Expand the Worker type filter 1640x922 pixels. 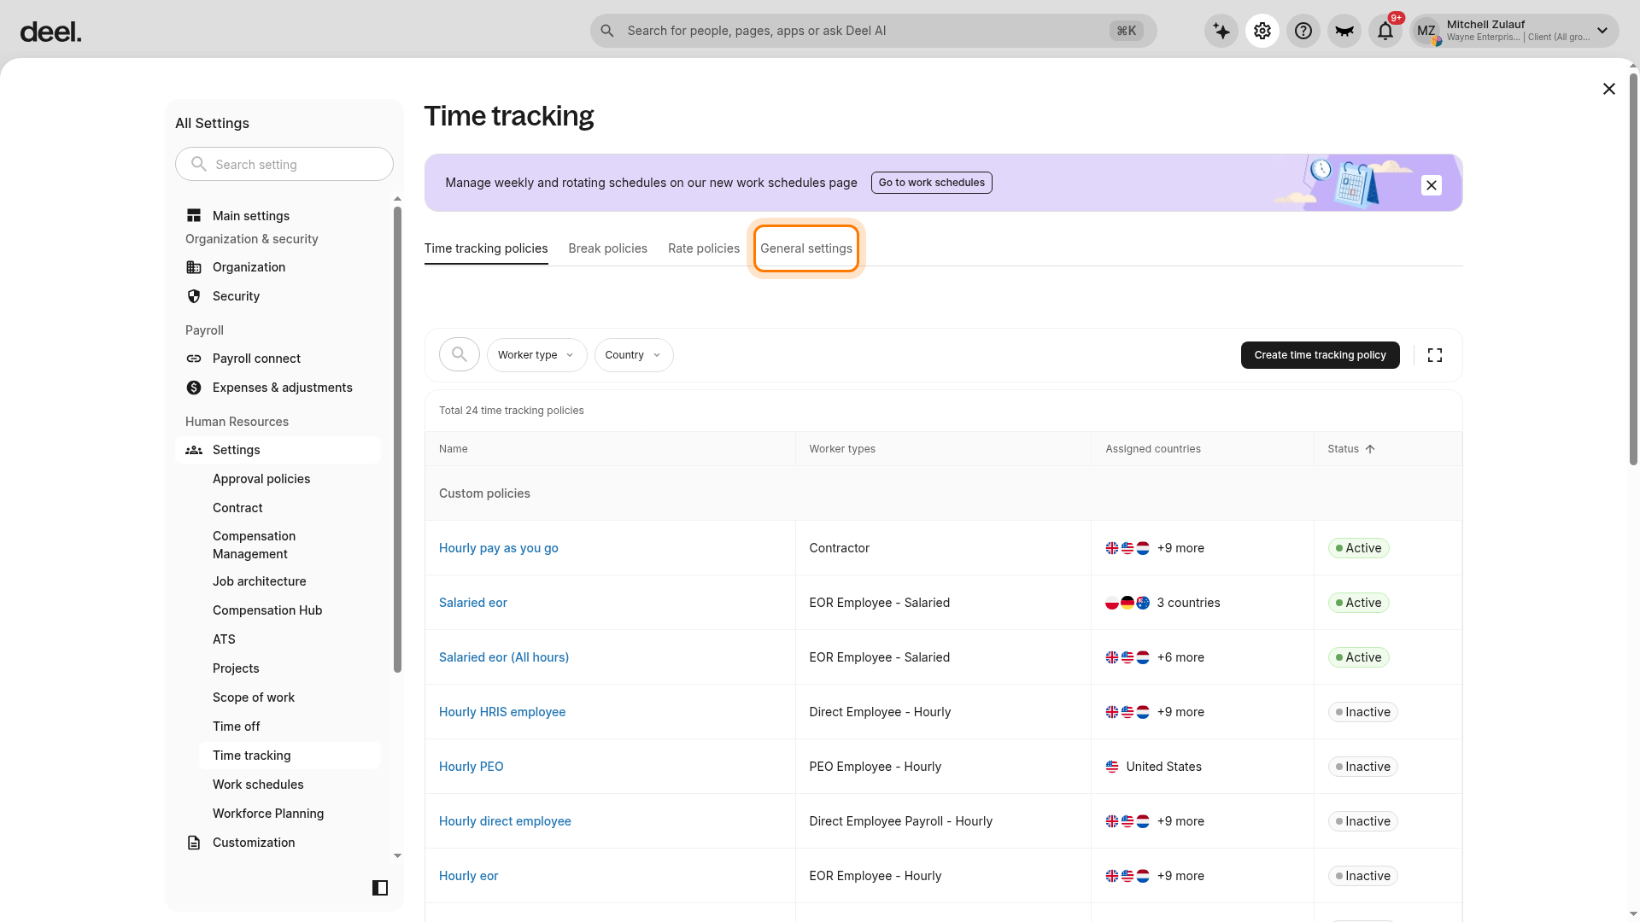pyautogui.click(x=536, y=355)
